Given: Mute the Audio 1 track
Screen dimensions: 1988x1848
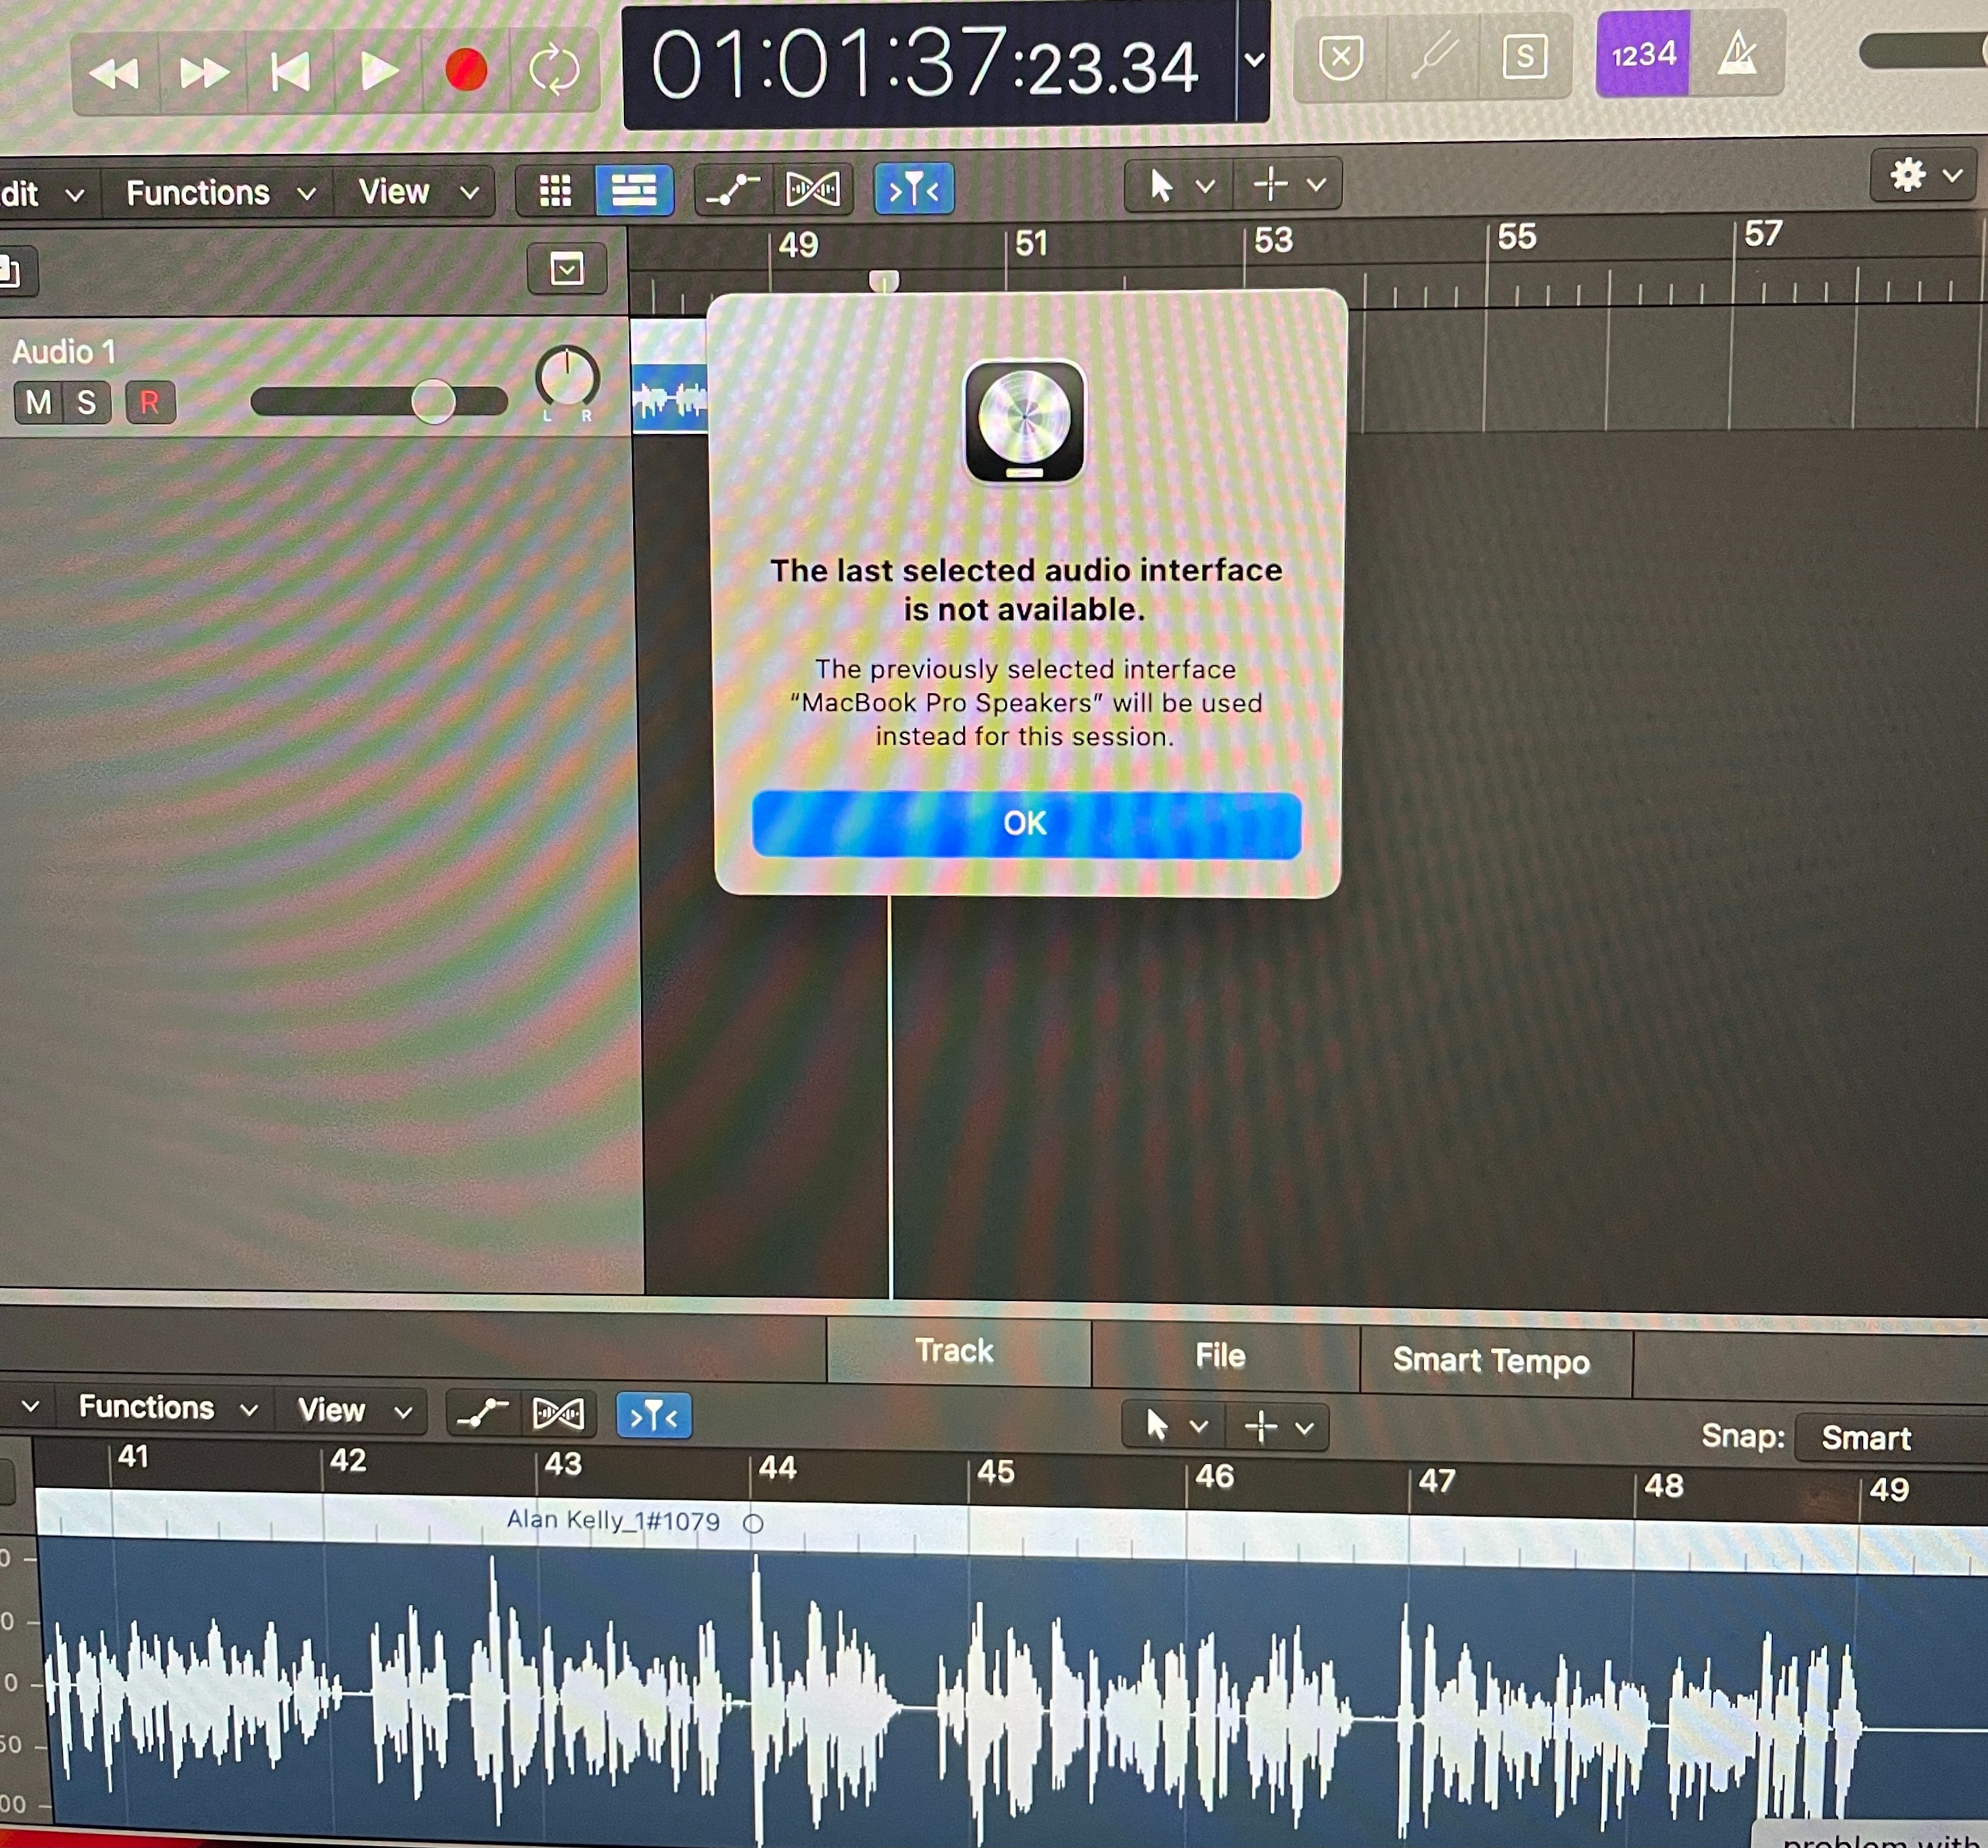Looking at the screenshot, I should (38, 403).
